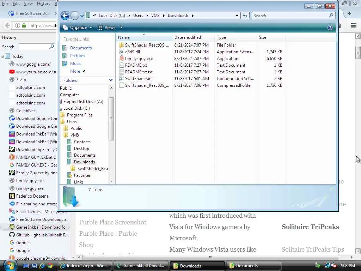Show More favorite links
The image size is (361, 271).
click(78, 71)
